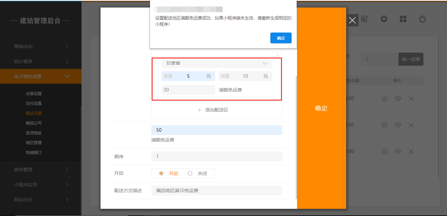This screenshot has height=216, width=447.
Task: Confirm the alert with blue 确定 button
Action: pyautogui.click(x=281, y=38)
